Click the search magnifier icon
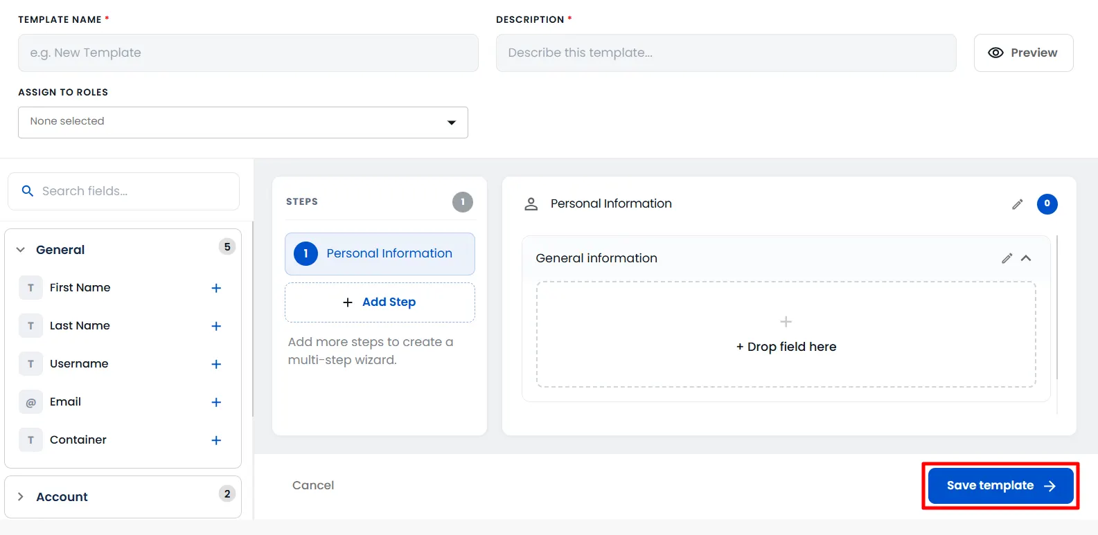 pyautogui.click(x=28, y=191)
